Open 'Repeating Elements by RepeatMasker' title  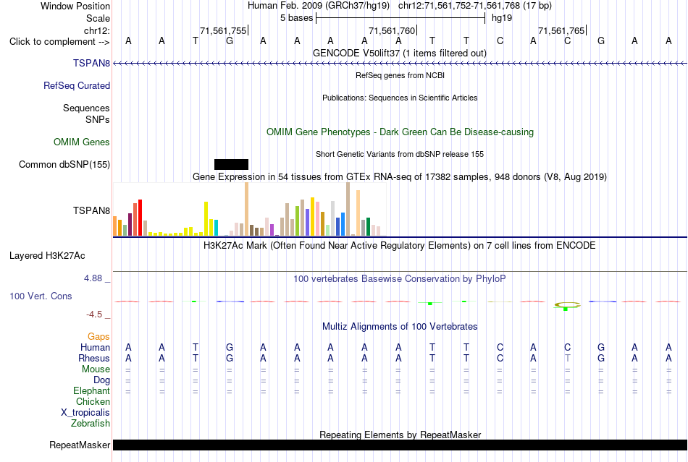point(400,435)
